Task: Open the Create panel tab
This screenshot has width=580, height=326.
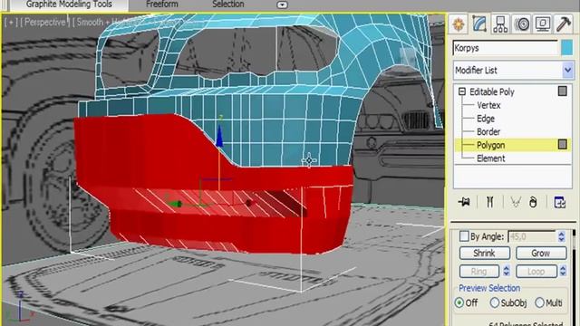Action: tap(459, 24)
